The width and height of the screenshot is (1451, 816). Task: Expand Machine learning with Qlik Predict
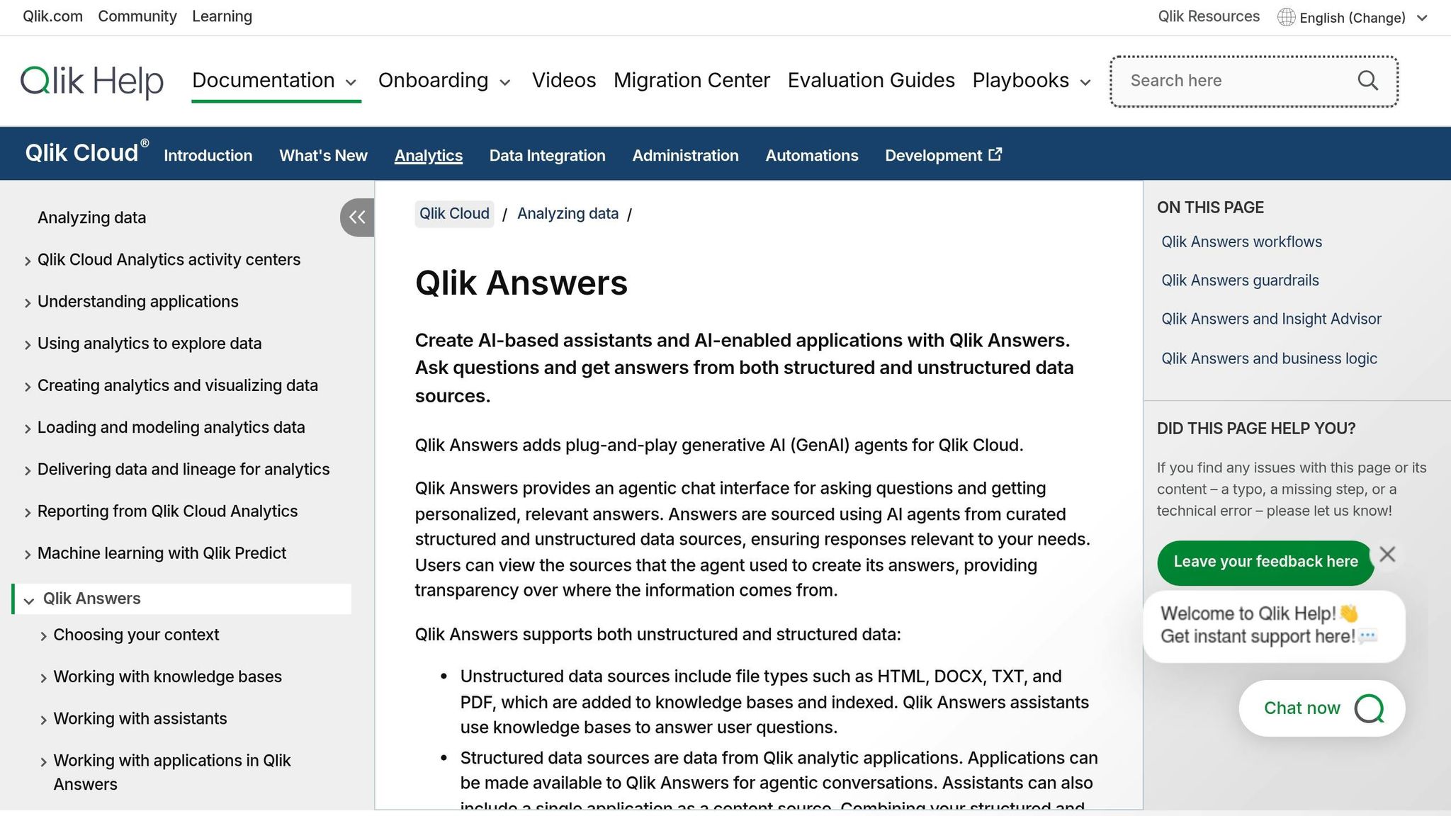point(28,554)
